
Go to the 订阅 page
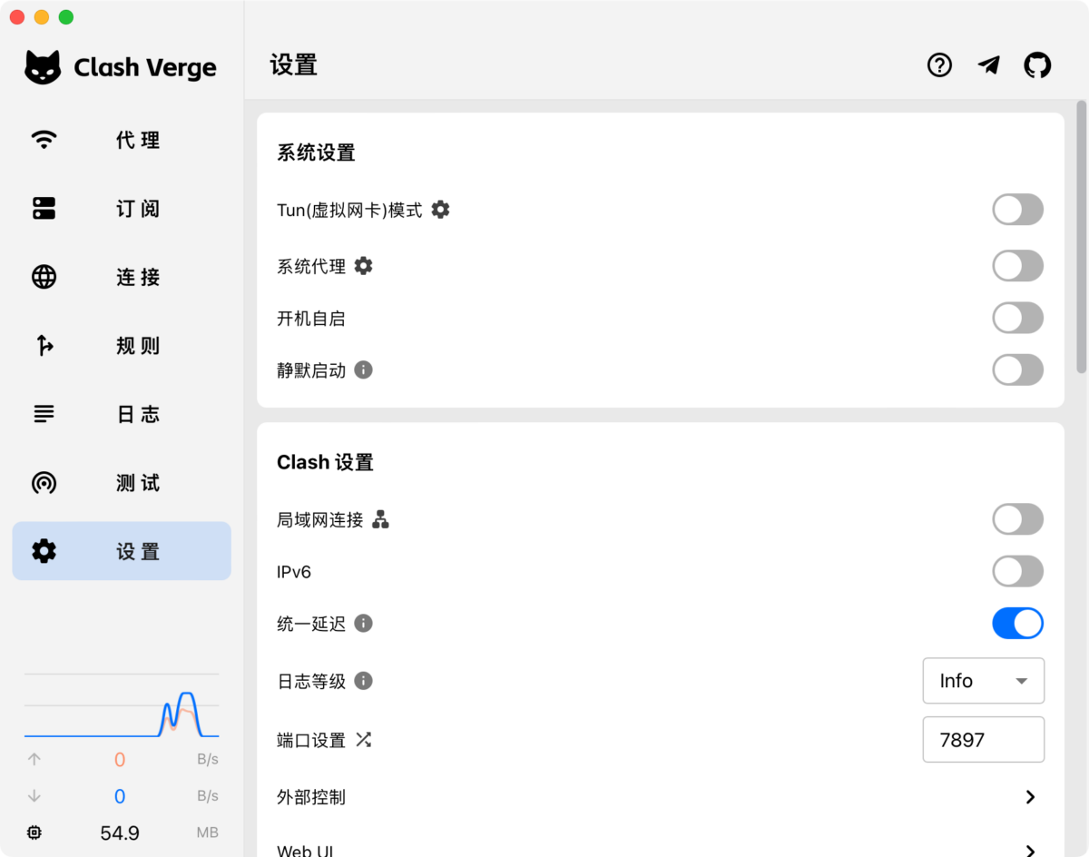pos(122,208)
